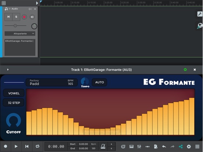Select the VOWEL button

(14, 93)
